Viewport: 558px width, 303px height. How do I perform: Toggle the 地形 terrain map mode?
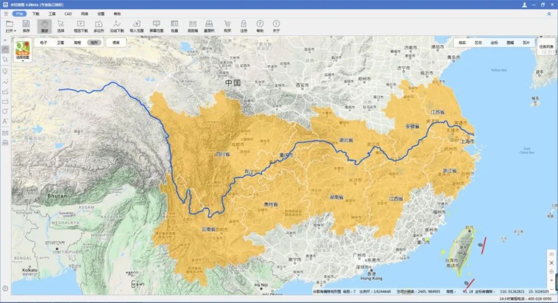94,42
